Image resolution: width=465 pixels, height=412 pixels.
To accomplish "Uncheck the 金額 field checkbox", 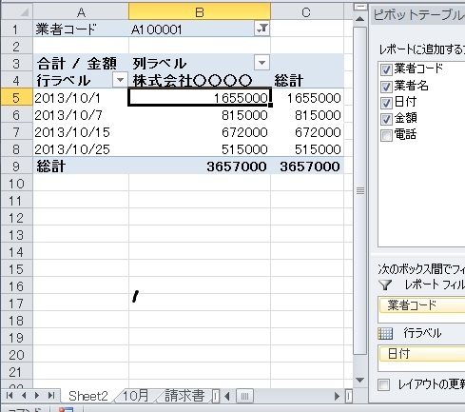I will click(x=386, y=119).
